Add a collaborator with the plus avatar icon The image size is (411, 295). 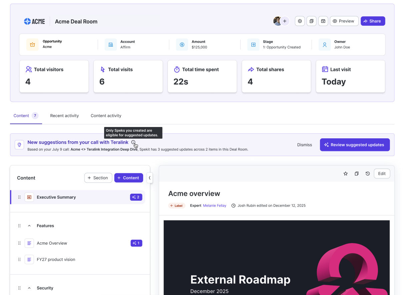285,21
